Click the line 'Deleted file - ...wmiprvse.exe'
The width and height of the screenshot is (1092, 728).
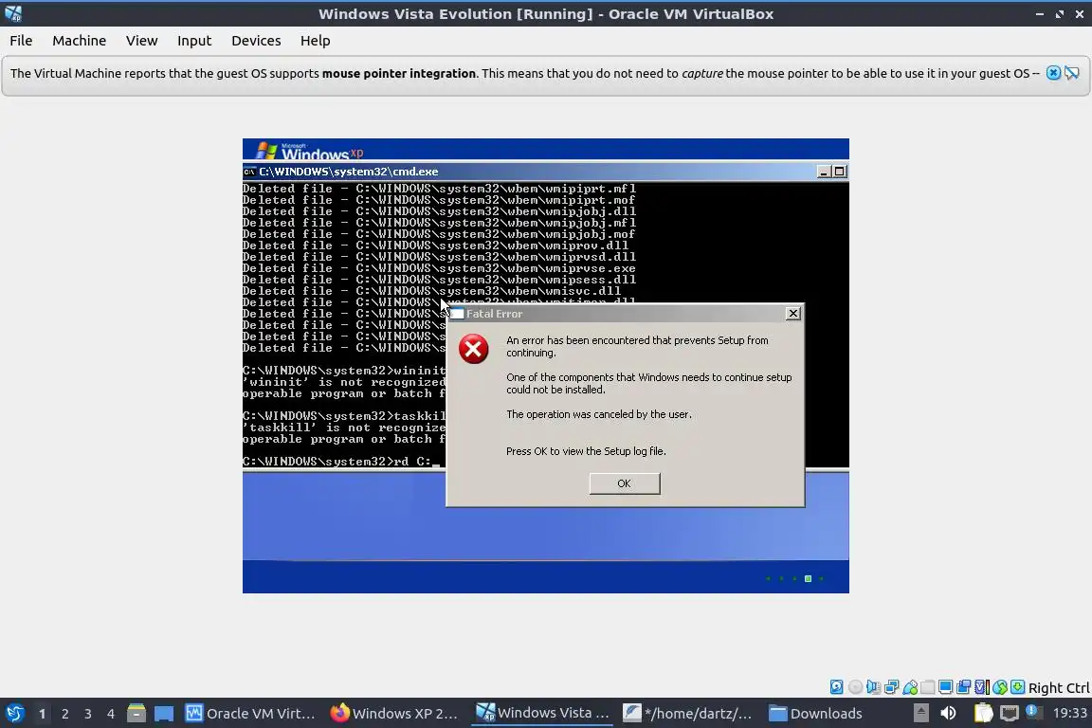440,268
